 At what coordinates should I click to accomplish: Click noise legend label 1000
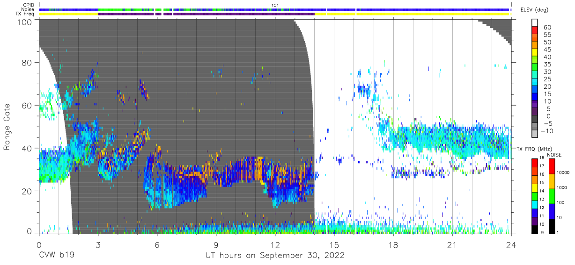(561, 187)
